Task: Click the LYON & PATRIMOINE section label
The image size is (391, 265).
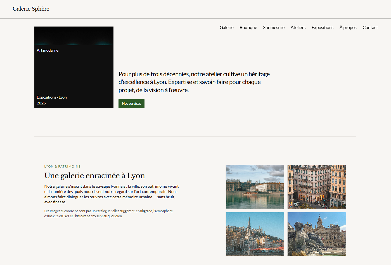Action: [x=62, y=166]
